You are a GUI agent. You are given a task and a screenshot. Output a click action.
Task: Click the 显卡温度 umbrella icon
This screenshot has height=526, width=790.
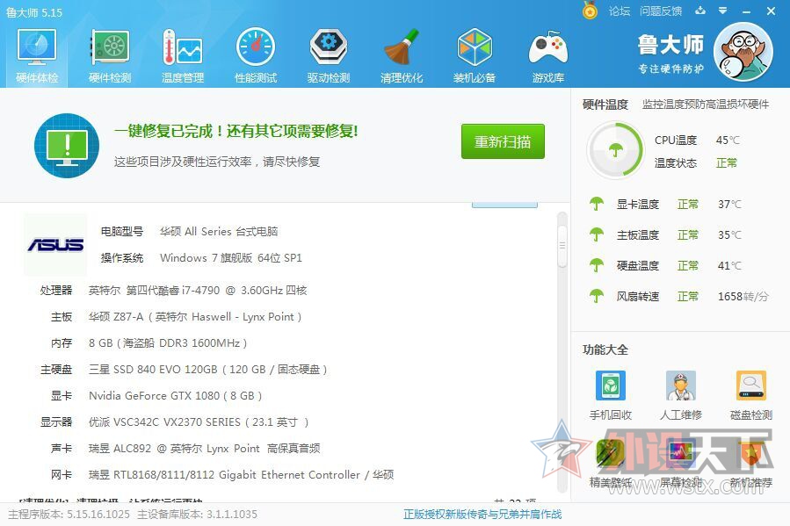[597, 204]
